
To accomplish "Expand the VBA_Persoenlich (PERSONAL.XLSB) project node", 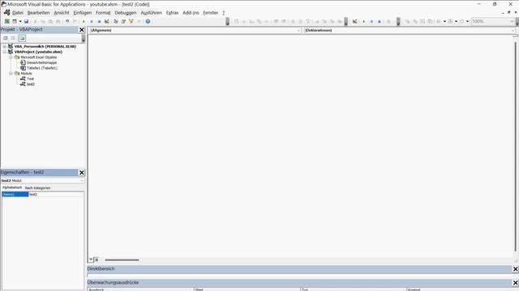I will coord(5,47).
